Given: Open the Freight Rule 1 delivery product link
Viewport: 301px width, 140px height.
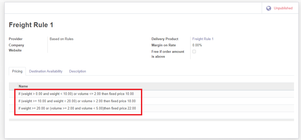Looking at the screenshot, I should point(203,39).
